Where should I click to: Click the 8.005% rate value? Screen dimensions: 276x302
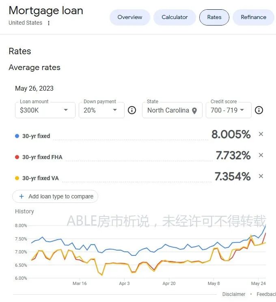(231, 134)
